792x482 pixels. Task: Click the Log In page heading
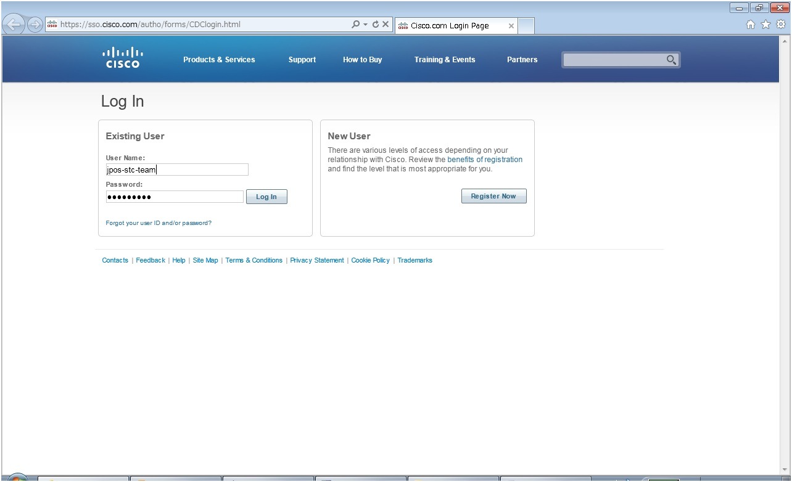click(x=122, y=101)
